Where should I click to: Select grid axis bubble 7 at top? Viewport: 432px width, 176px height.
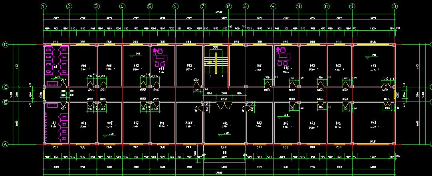pyautogui.click(x=203, y=6)
